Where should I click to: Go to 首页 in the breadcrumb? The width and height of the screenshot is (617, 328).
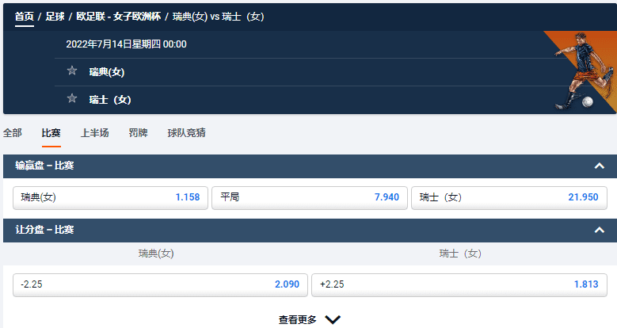(25, 17)
